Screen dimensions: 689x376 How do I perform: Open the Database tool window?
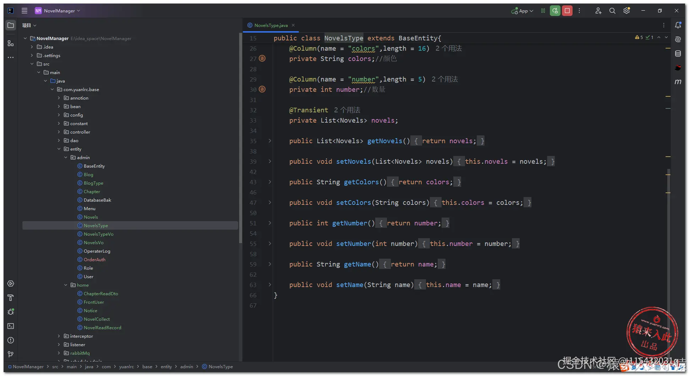tap(678, 54)
